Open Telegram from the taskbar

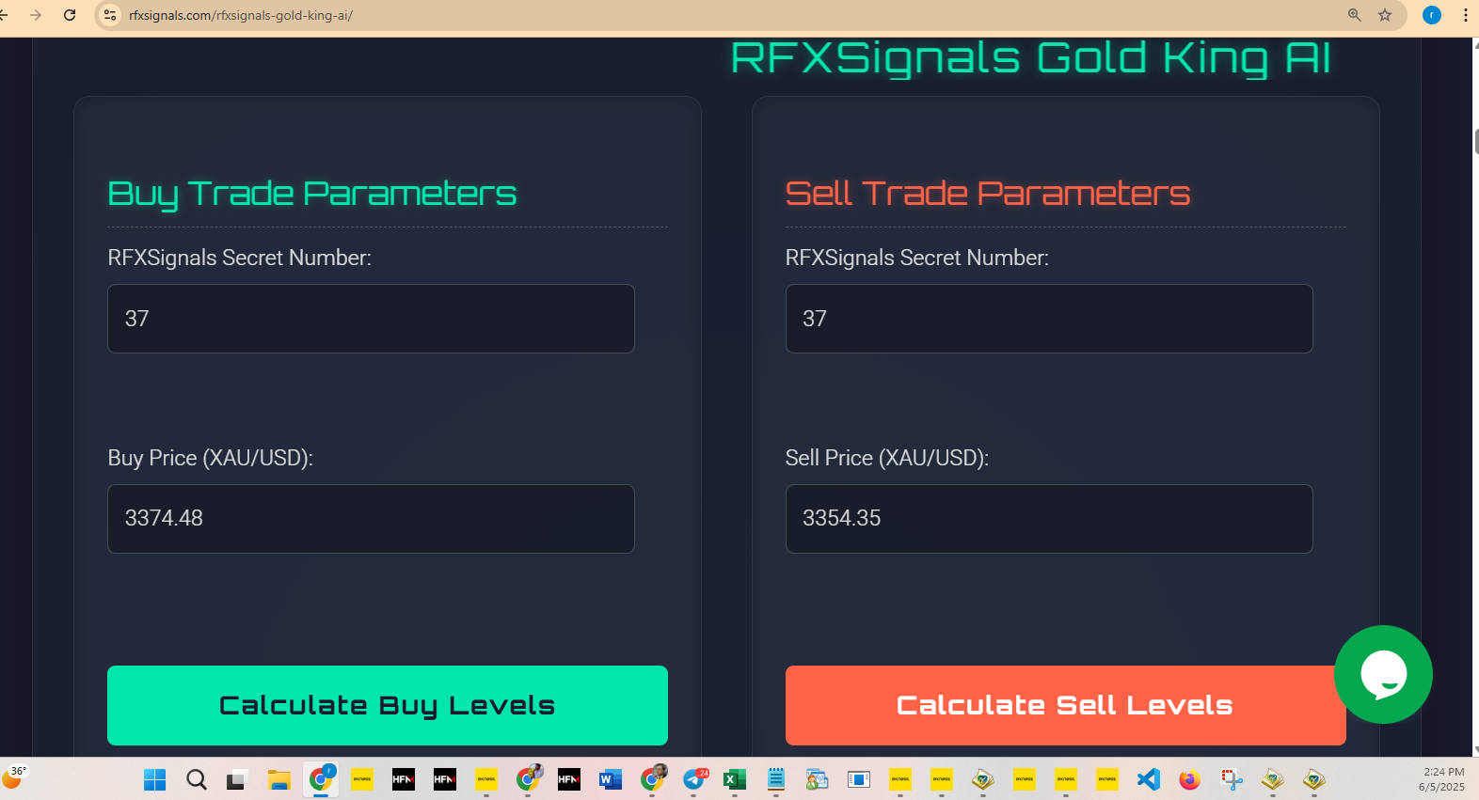[x=694, y=779]
